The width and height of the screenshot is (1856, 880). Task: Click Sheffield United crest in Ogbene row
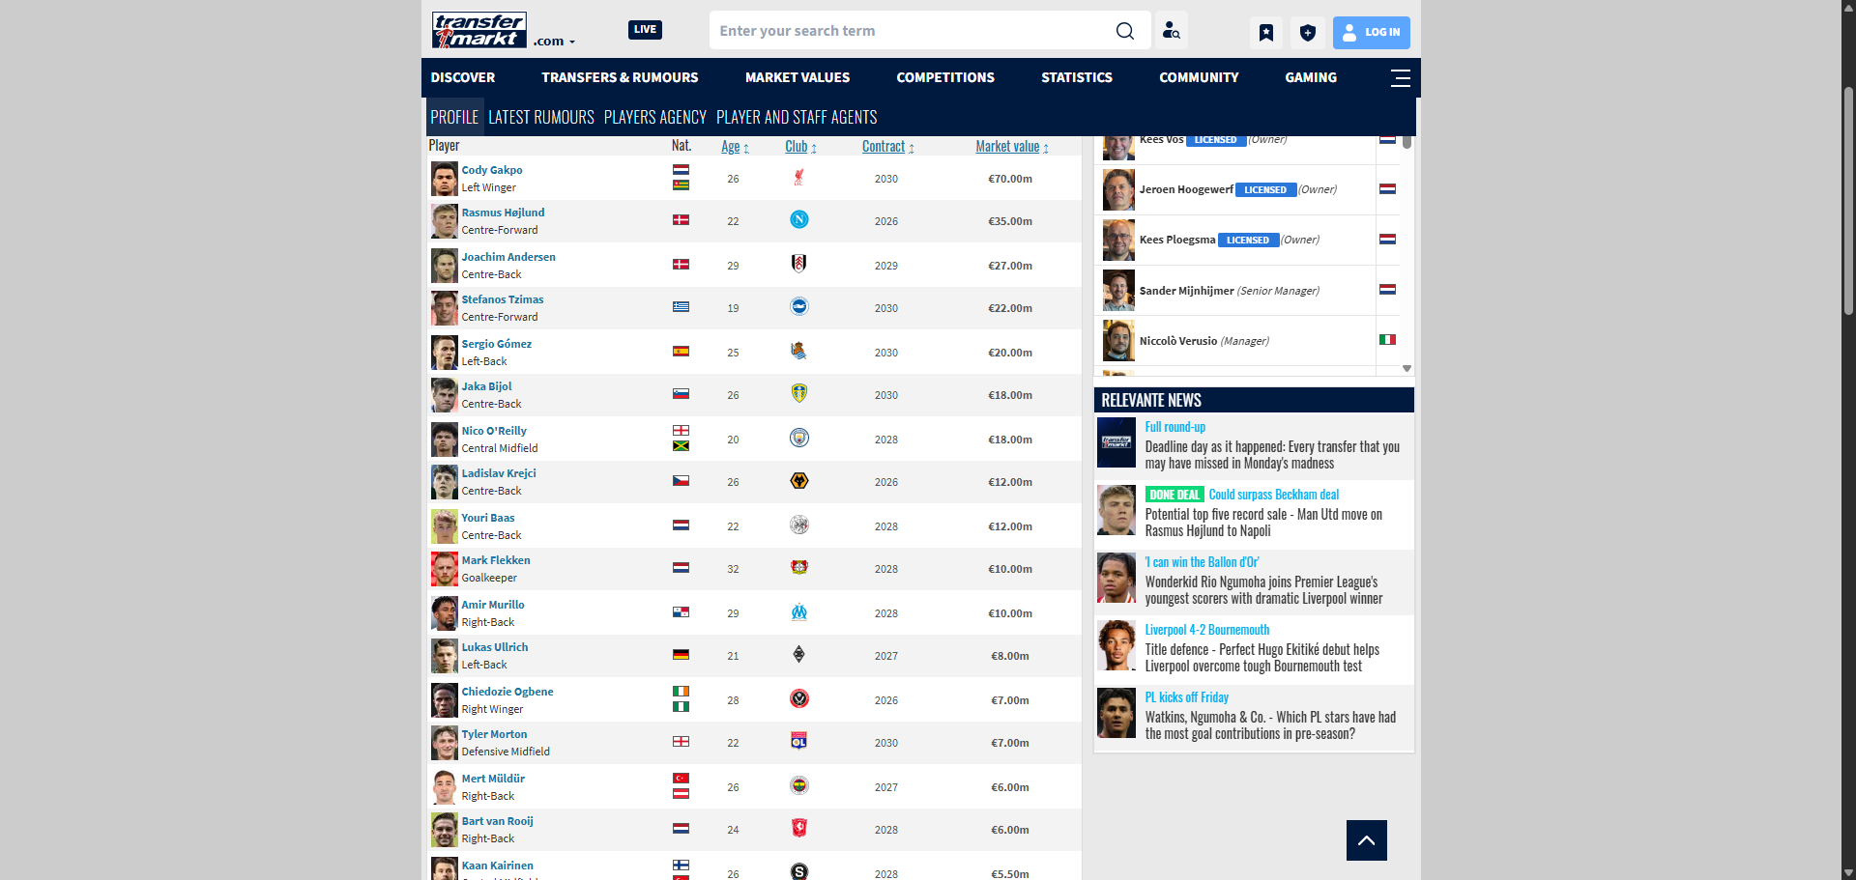[798, 698]
